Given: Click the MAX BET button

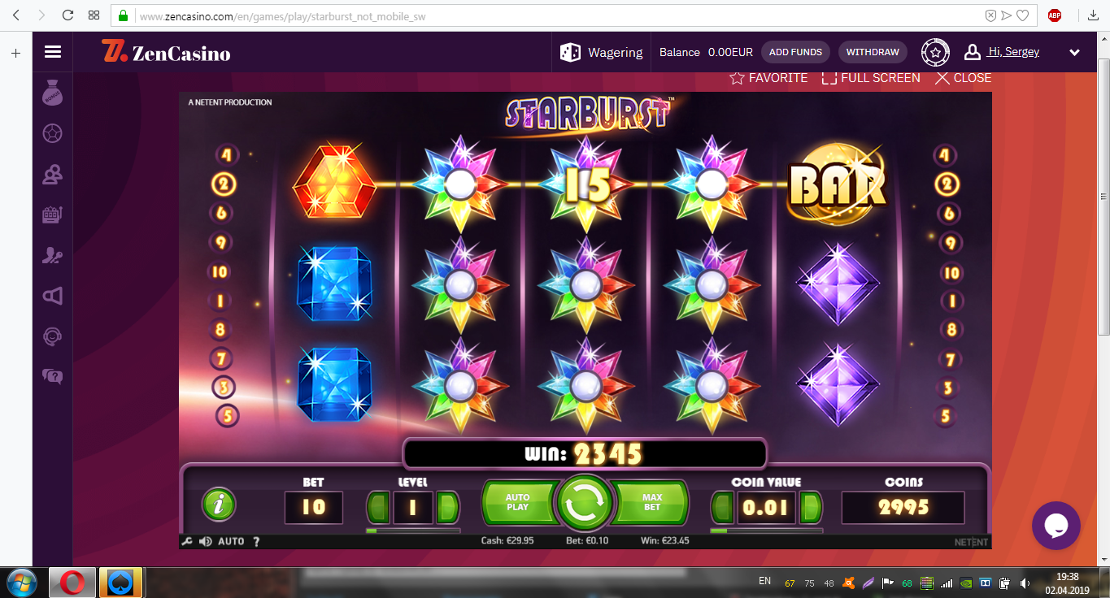Looking at the screenshot, I should pyautogui.click(x=652, y=502).
